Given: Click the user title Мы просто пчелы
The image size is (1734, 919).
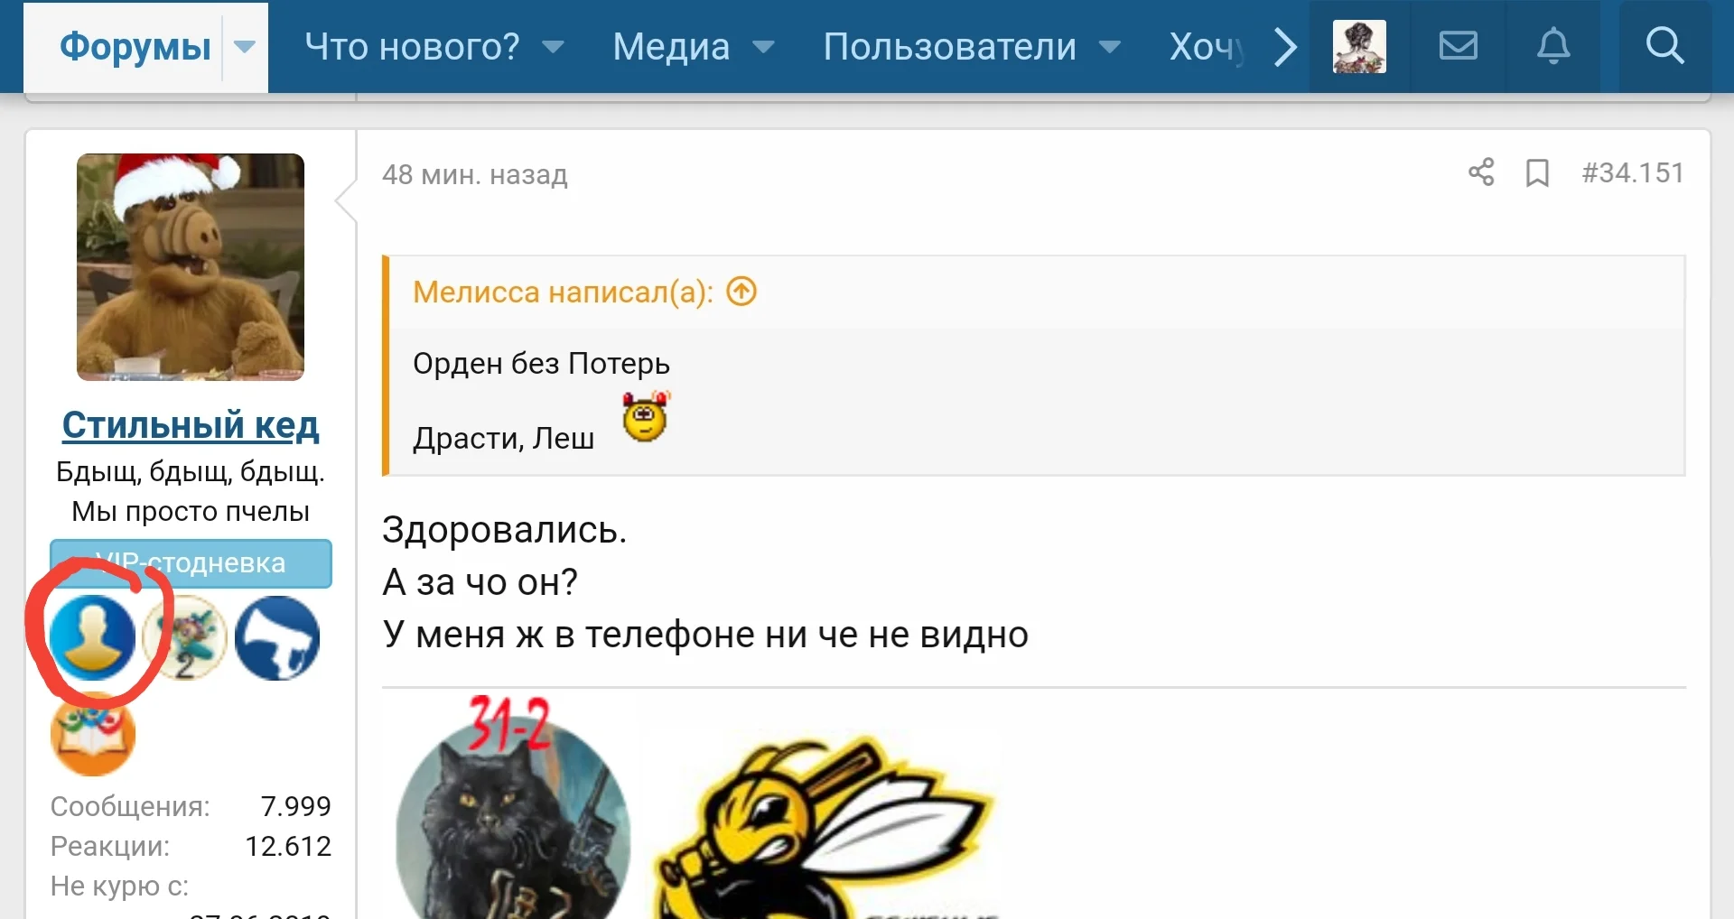Looking at the screenshot, I should point(191,511).
